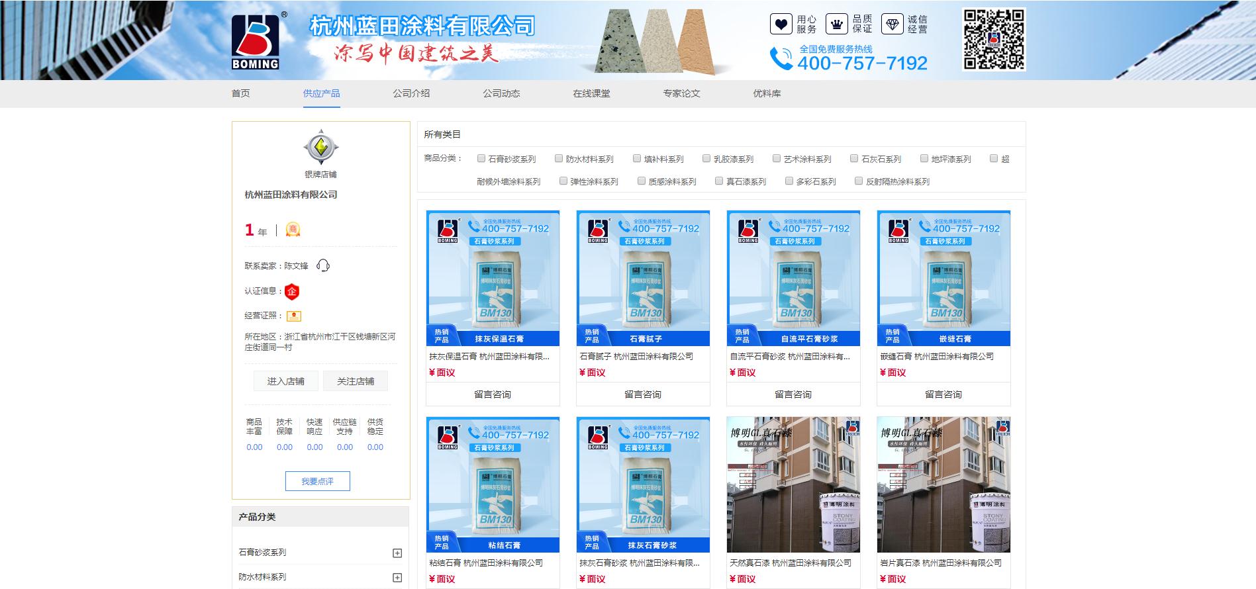Click the headset contact seller icon

click(x=323, y=265)
